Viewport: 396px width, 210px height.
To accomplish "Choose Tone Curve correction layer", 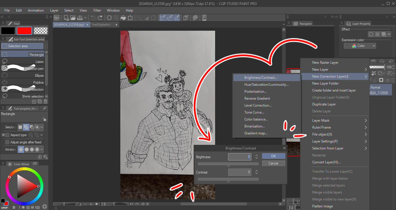I will pos(266,112).
